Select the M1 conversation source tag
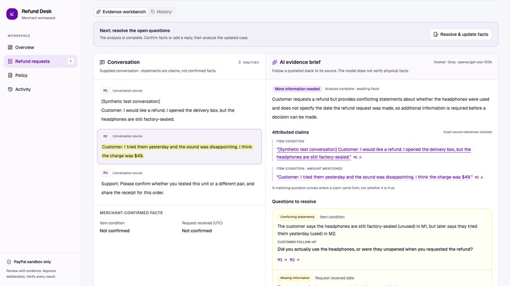 coord(106,90)
